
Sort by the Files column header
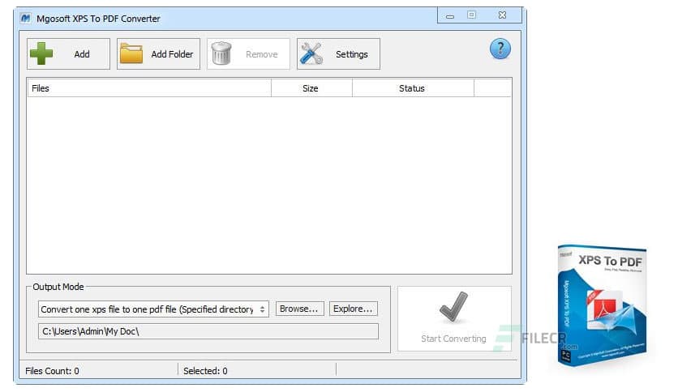pyautogui.click(x=149, y=88)
